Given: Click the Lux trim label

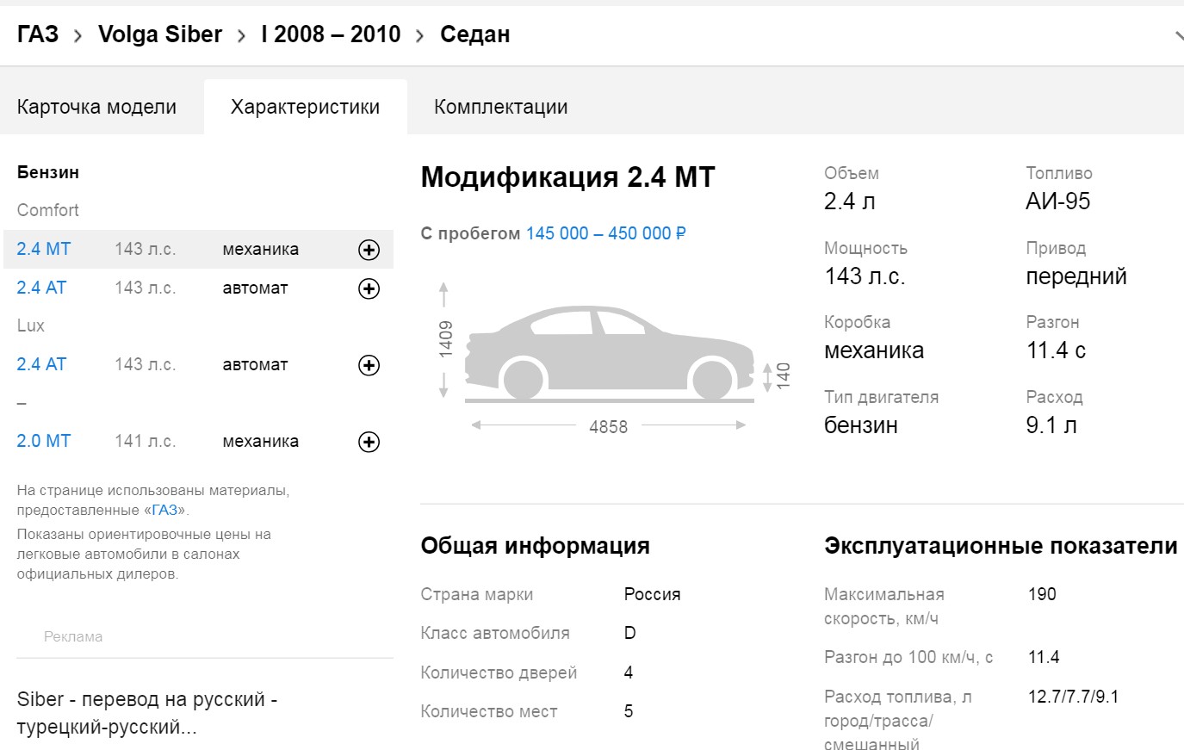Looking at the screenshot, I should click(31, 325).
